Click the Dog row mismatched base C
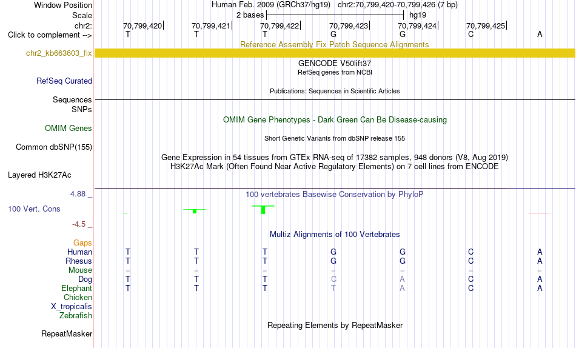The height and width of the screenshot is (348, 576). point(333,279)
